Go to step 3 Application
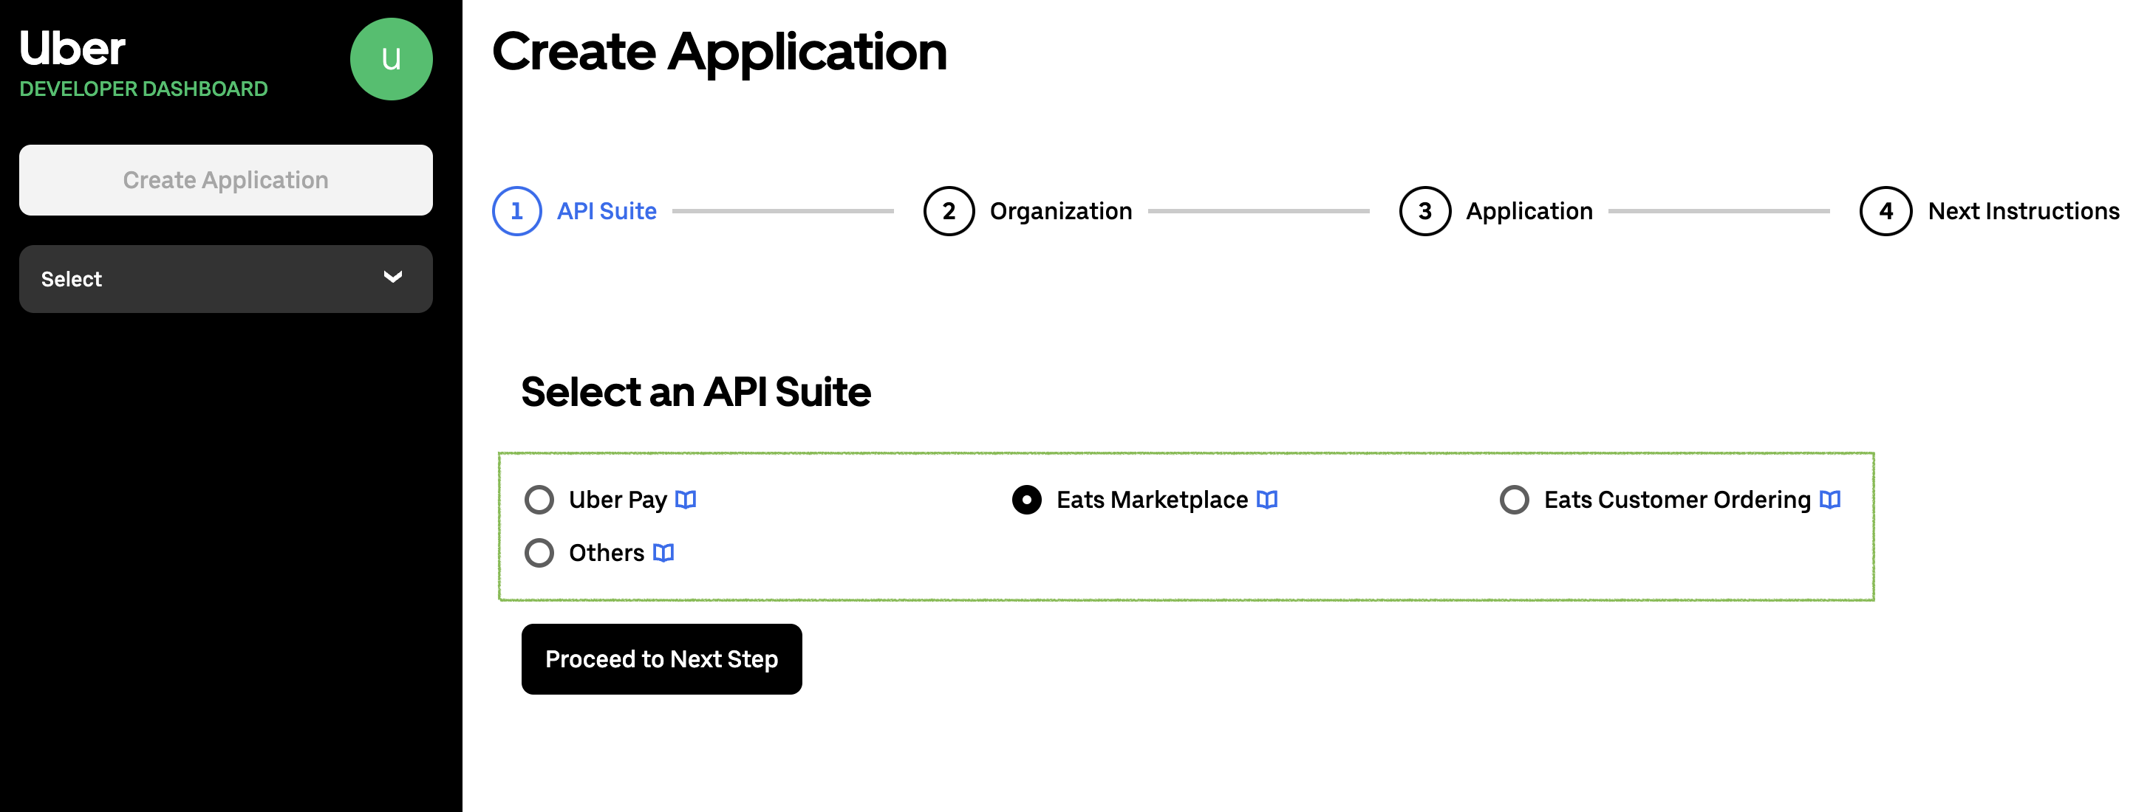 tap(1495, 211)
